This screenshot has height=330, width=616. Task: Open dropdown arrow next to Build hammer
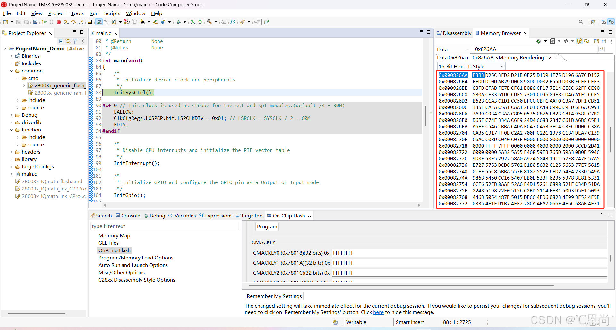point(216,22)
